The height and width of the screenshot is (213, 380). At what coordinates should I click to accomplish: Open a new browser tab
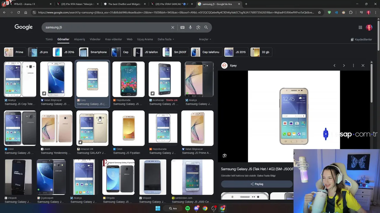click(x=246, y=4)
